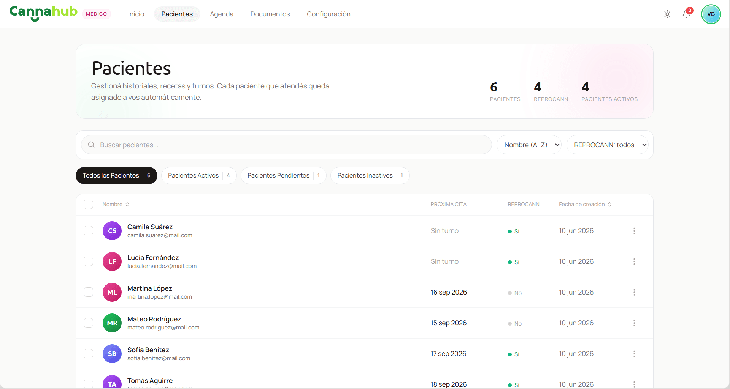The image size is (730, 389).
Task: Click into the Buscar pacientes search field
Action: click(x=286, y=145)
